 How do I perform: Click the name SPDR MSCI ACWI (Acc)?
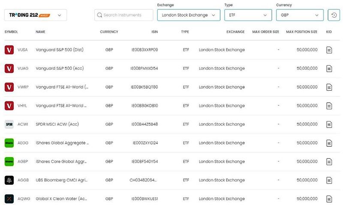point(57,124)
